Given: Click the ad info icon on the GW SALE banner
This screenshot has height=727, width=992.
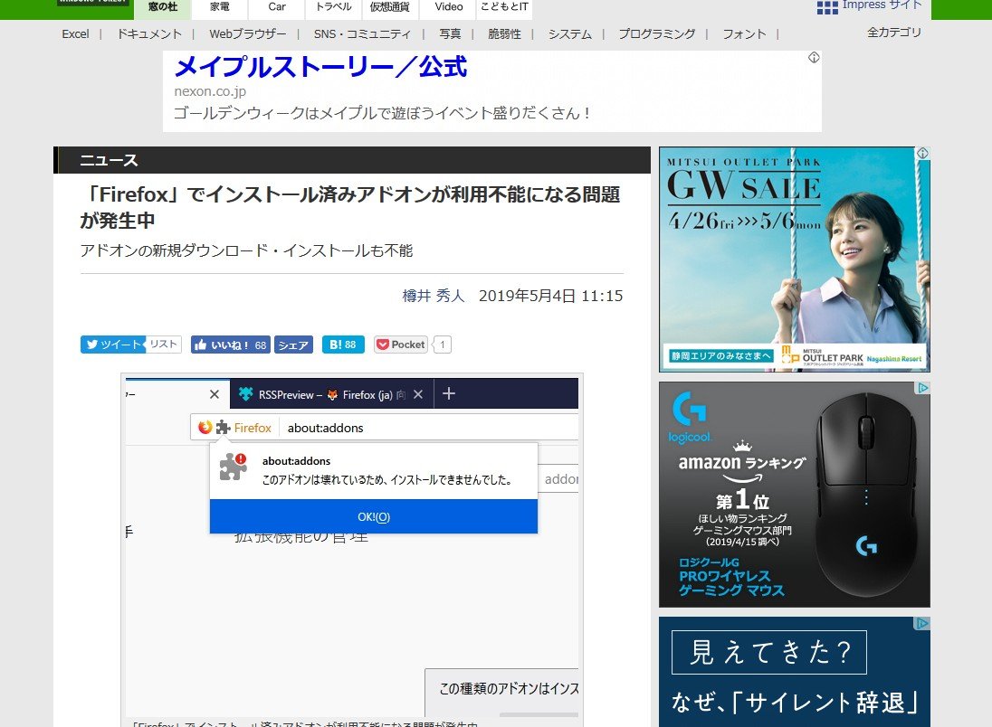Looking at the screenshot, I should [x=923, y=153].
